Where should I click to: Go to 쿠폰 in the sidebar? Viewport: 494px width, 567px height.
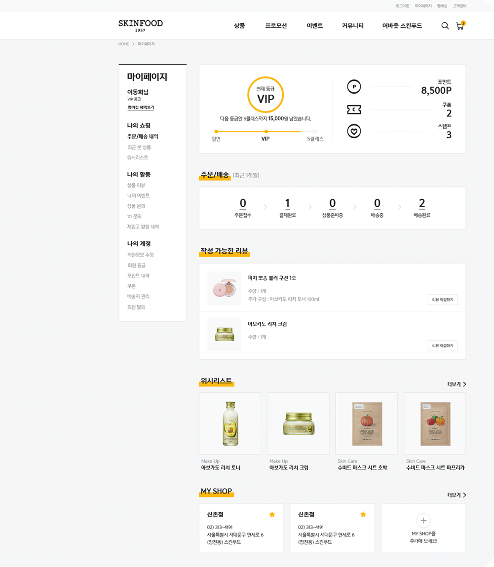(x=131, y=286)
